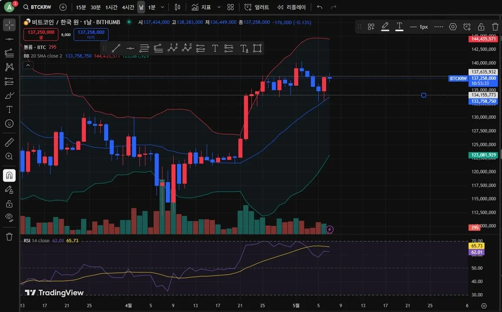Select horizontal ray in floating favorites toolbar
This screenshot has height=312, width=502.
(x=130, y=48)
